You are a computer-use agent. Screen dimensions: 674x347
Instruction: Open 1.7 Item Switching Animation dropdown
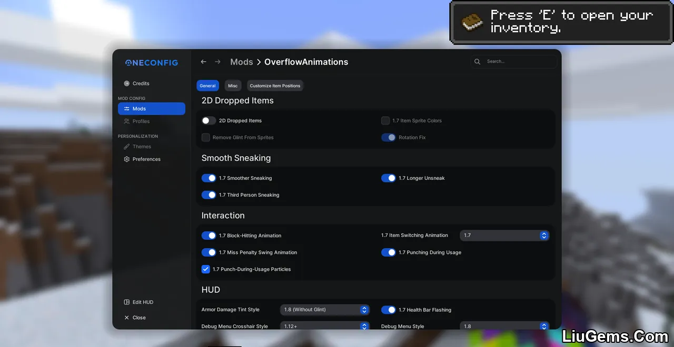(x=504, y=236)
